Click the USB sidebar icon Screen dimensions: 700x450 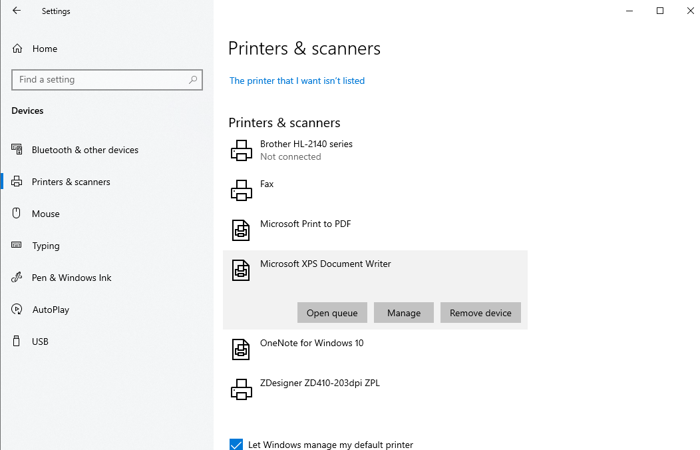[17, 341]
